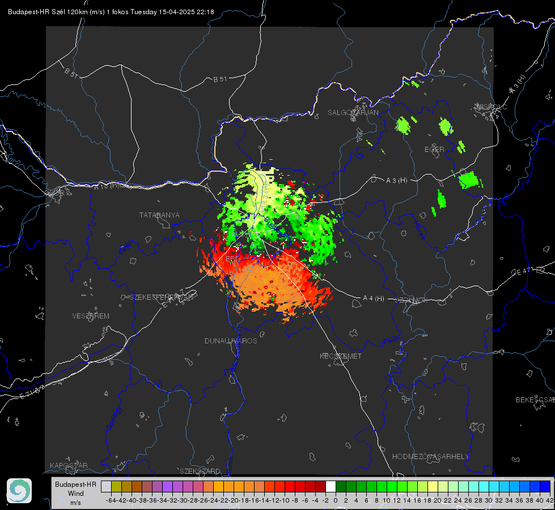Pick the pale mint swatch between 24 and 26
555x510 pixels.
463,486
